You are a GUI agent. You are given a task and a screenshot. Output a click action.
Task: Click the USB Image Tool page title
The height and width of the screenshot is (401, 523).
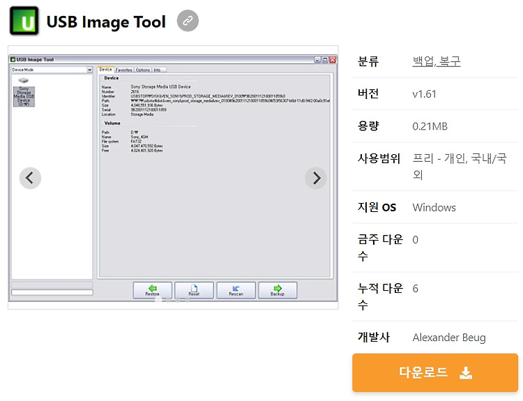pyautogui.click(x=106, y=22)
